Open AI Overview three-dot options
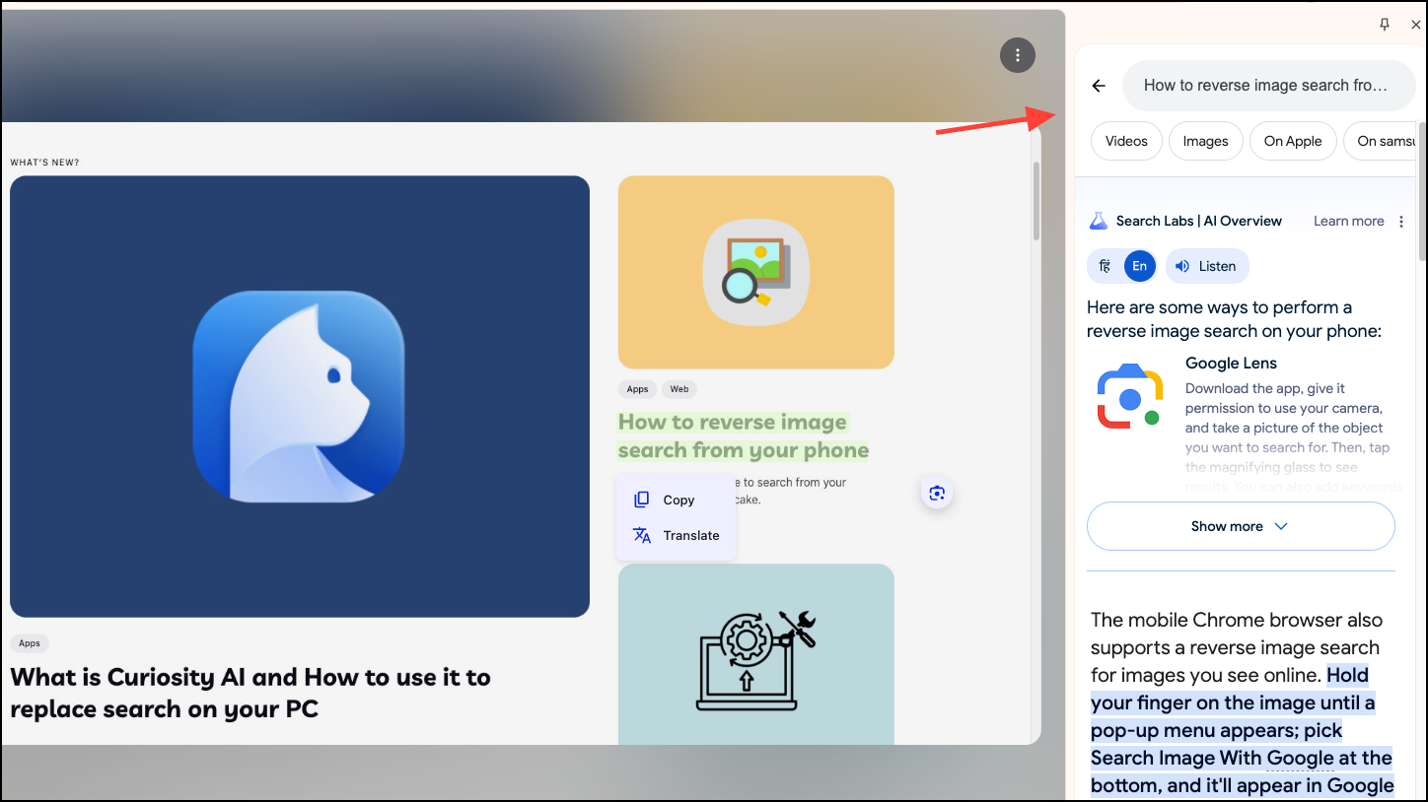This screenshot has width=1428, height=802. pos(1401,222)
